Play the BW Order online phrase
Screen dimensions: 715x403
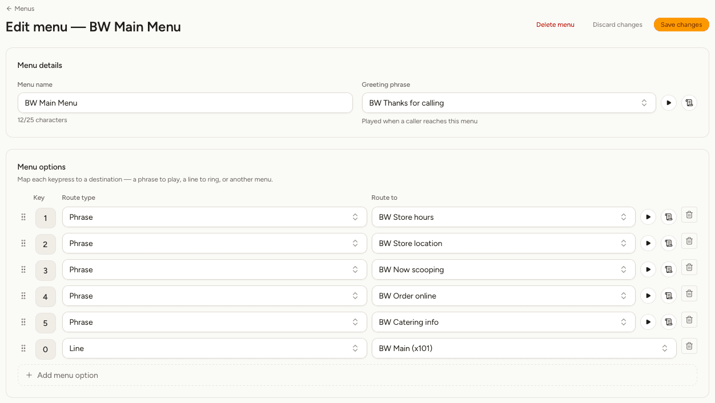(x=648, y=296)
